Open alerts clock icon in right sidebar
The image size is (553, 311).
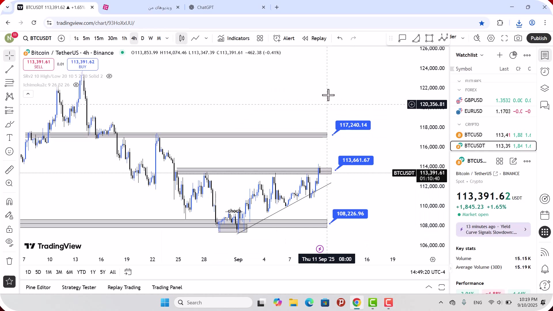tap(545, 71)
